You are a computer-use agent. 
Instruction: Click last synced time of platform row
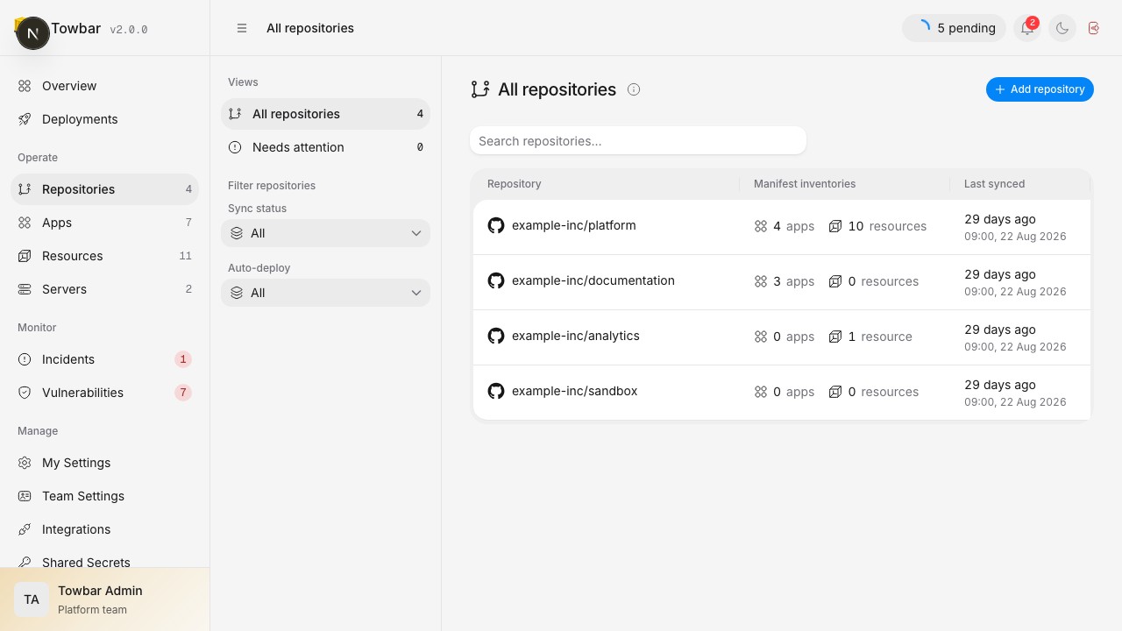(x=1015, y=227)
